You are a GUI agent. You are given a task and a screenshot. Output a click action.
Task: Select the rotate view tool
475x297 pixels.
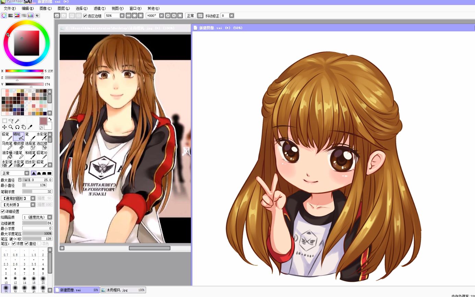(17, 127)
